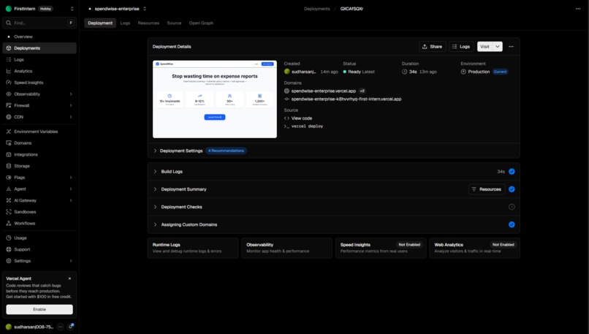Open account menu ellipsis beside username
The image size is (589, 334).
[x=61, y=327]
